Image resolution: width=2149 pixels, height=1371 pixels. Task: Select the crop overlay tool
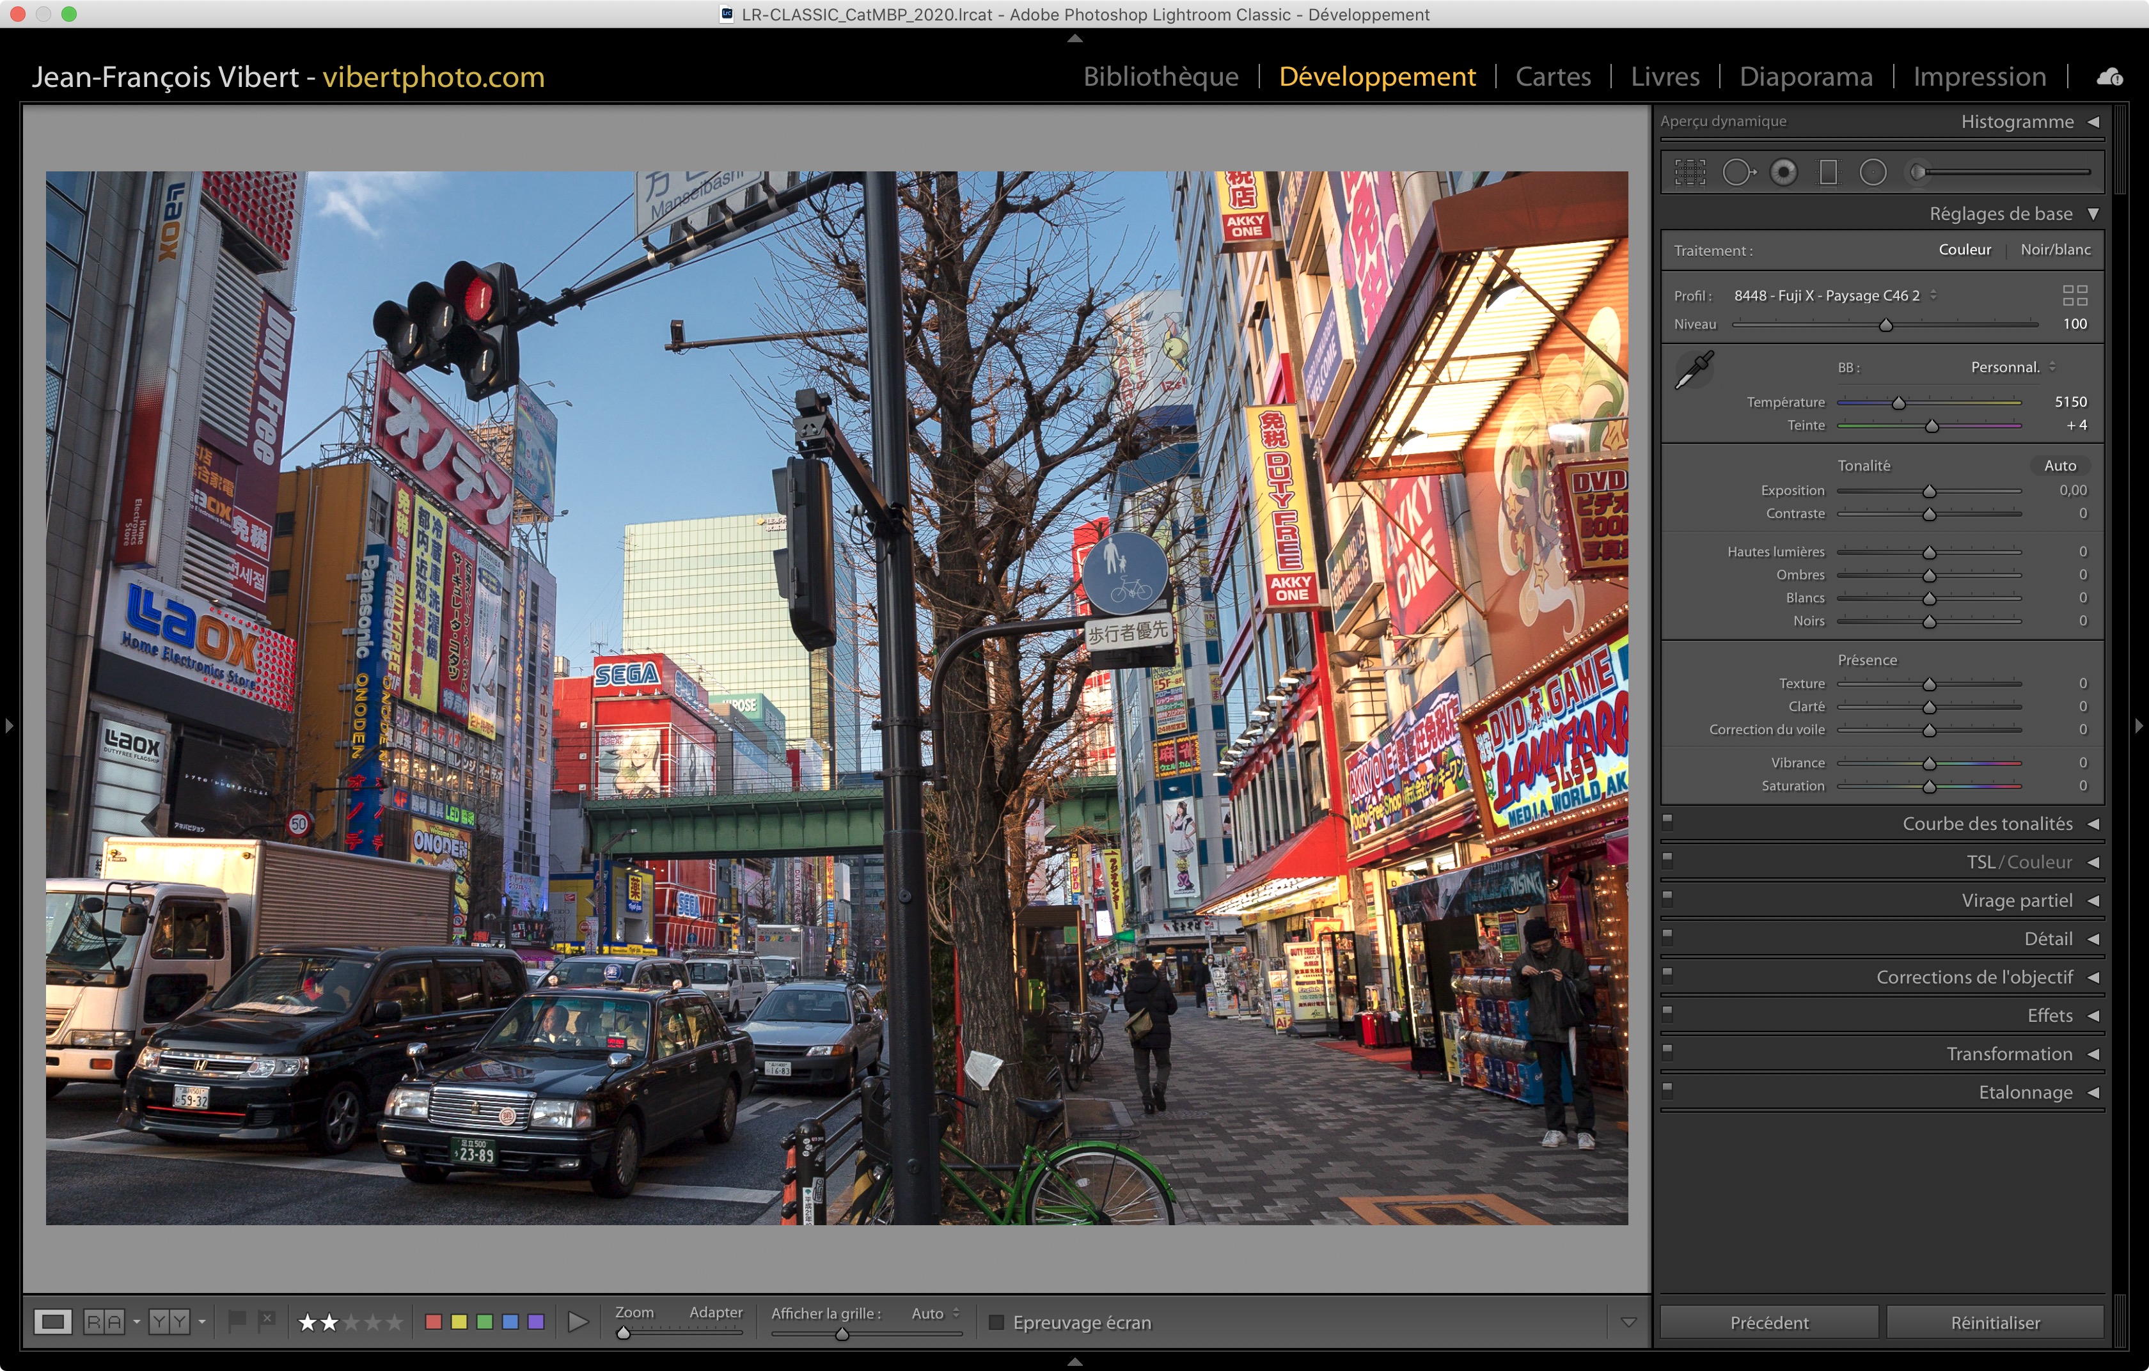(1689, 172)
